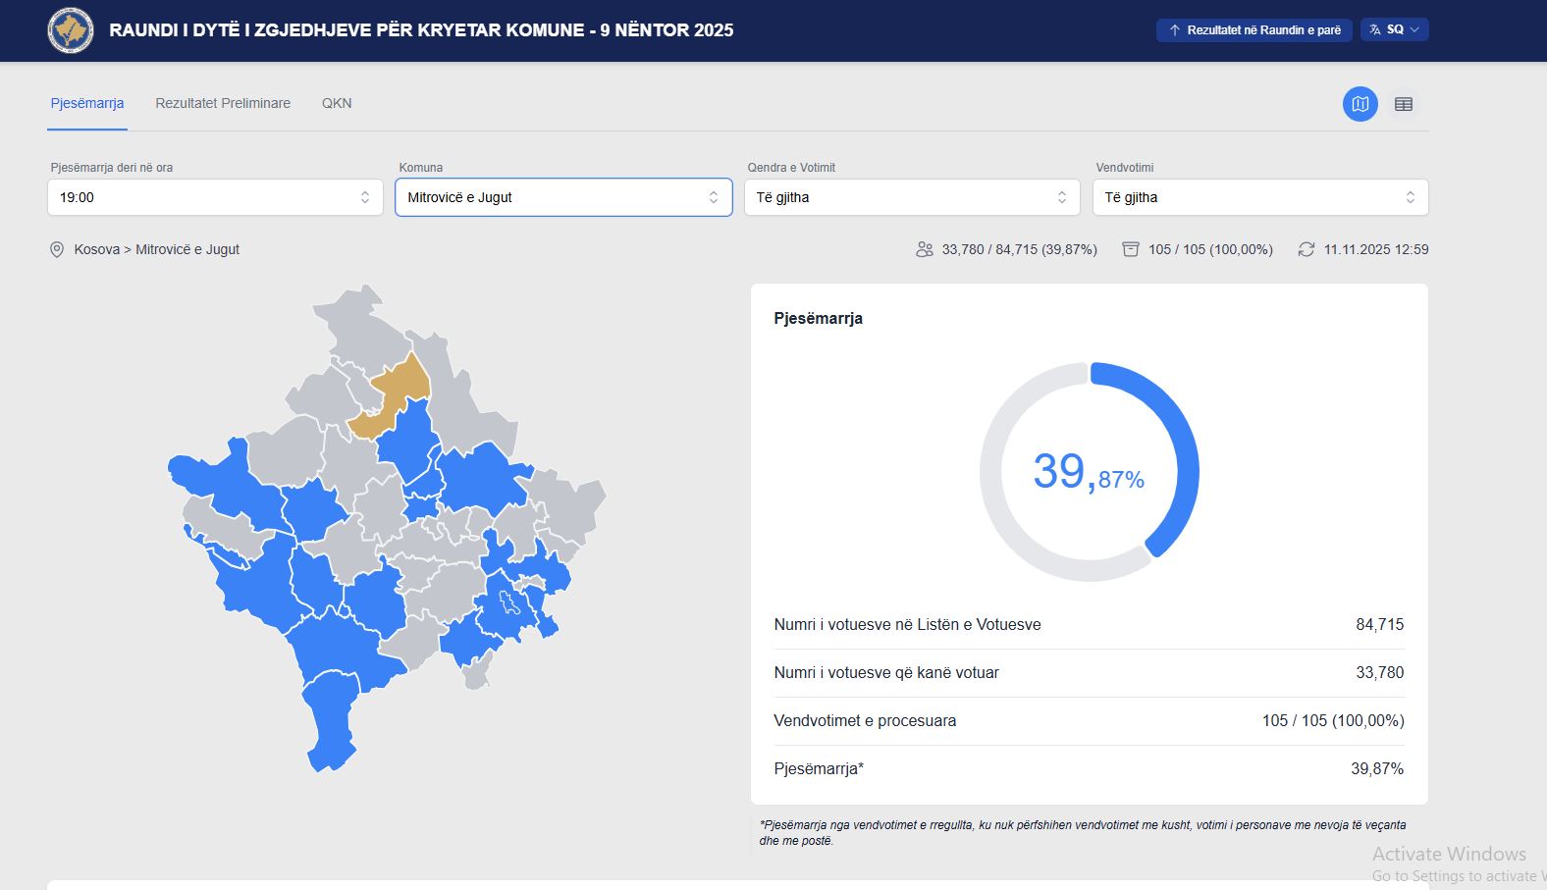Viewport: 1547px width, 890px height.
Task: Click Rezultatet në Raundin e parë button
Action: [x=1254, y=30]
